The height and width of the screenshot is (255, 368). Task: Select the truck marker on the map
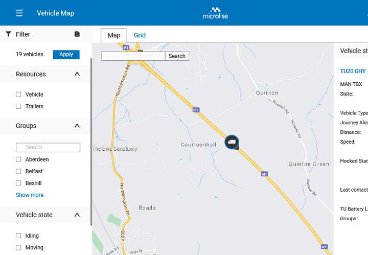coord(232,142)
